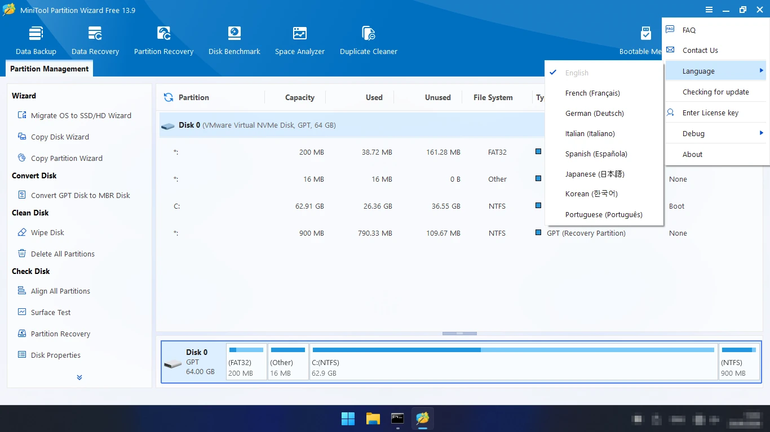
Task: Click the Disk Properties icon in sidebar
Action: (22, 355)
